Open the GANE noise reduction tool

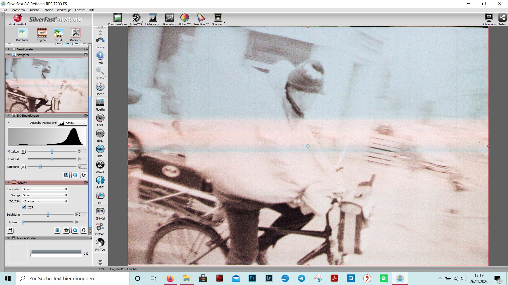[100, 182]
